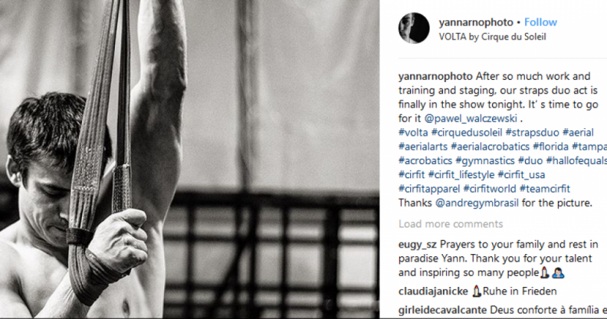Open the #florida hashtag
607x319 pixels.
coord(550,146)
